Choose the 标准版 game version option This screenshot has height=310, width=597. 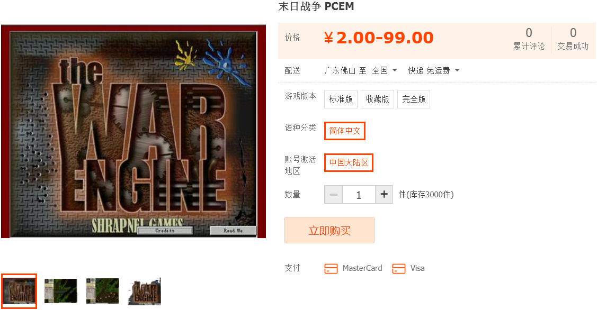point(341,99)
